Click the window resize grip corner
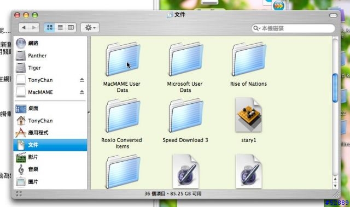The image size is (350, 207). [336, 194]
